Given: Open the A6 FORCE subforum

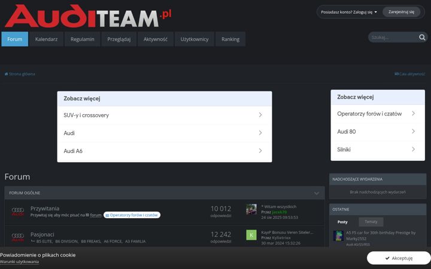Looking at the screenshot, I should [113, 242].
